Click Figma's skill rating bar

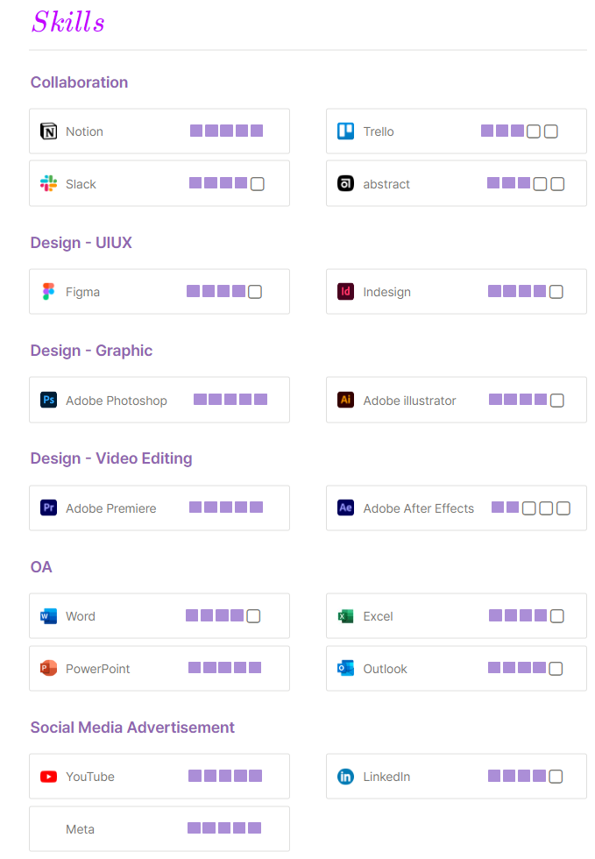tap(224, 291)
